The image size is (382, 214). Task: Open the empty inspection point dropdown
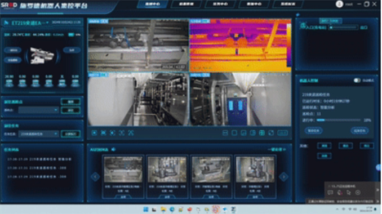[x=38, y=110]
